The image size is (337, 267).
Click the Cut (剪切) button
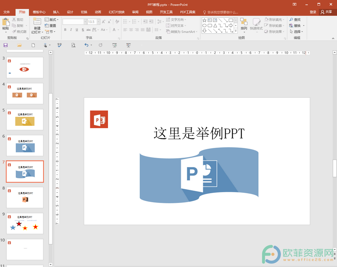click(18, 19)
